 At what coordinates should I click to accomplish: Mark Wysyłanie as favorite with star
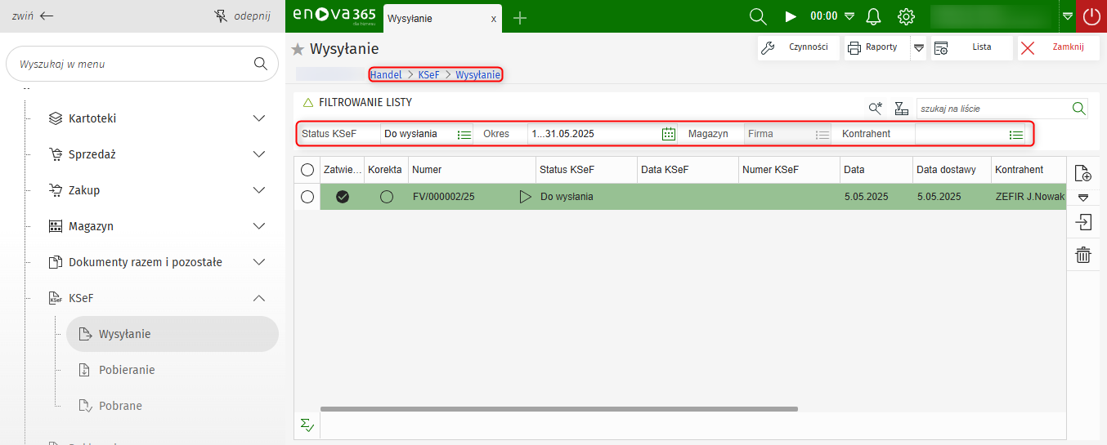click(x=298, y=49)
